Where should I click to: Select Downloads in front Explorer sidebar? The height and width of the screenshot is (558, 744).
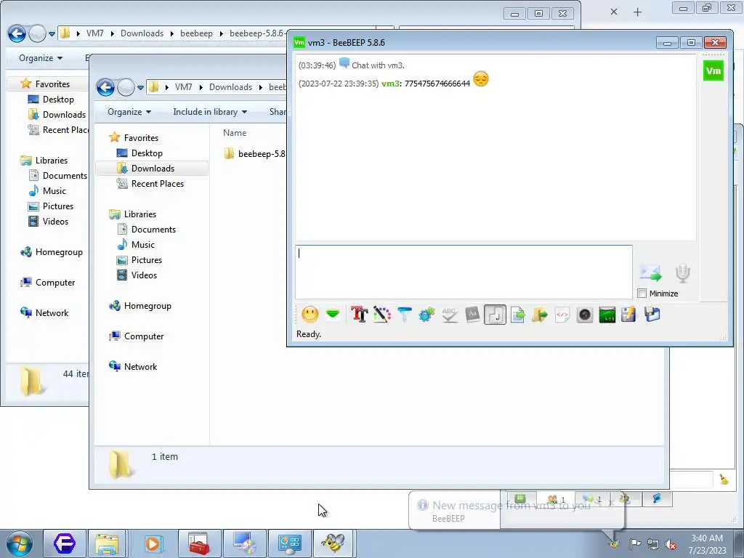point(153,169)
